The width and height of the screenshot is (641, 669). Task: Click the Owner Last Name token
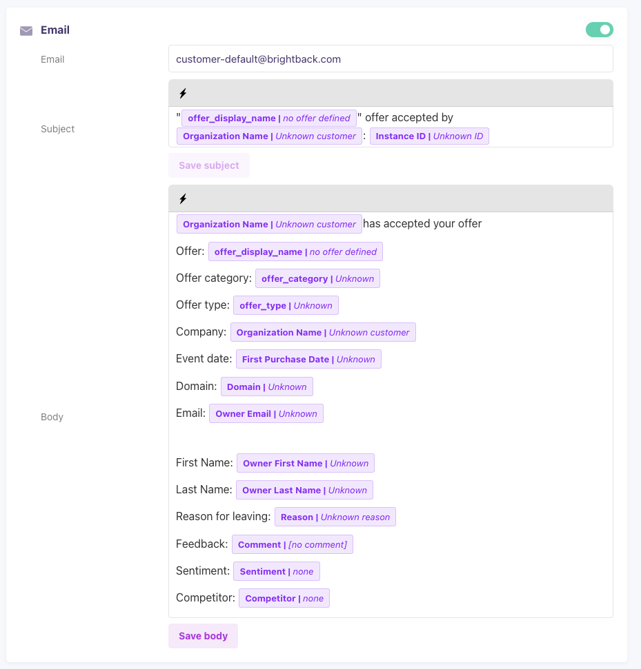[304, 491]
